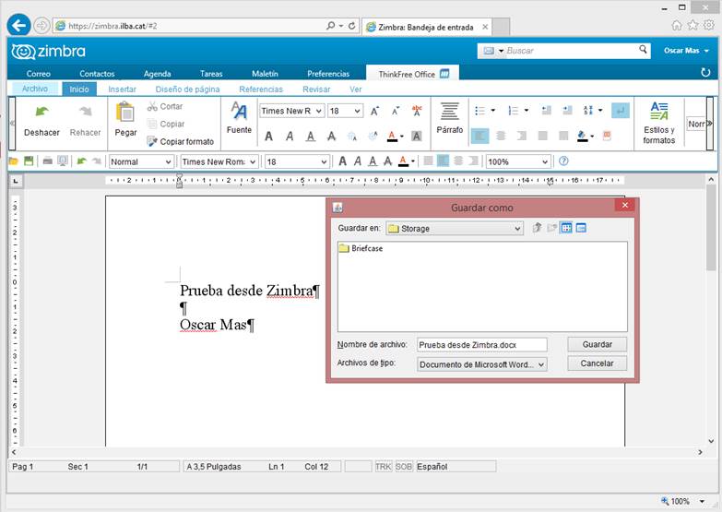The height and width of the screenshot is (512, 722).
Task: Click the clear formatting abc icon
Action: 417,111
